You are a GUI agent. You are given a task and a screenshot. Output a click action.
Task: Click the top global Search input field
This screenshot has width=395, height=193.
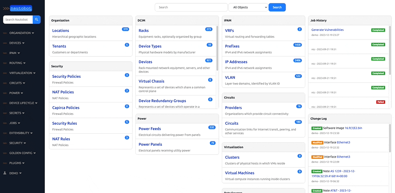(191, 7)
